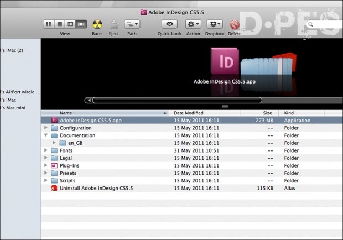This screenshot has width=343, height=240.
Task: Click the Cover Flow resize handle grip
Action: (225, 106)
